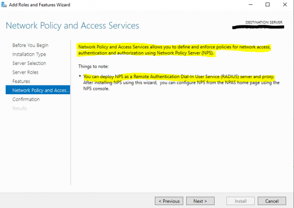Click the Add Roles and Features Wizard title

tap(40, 5)
